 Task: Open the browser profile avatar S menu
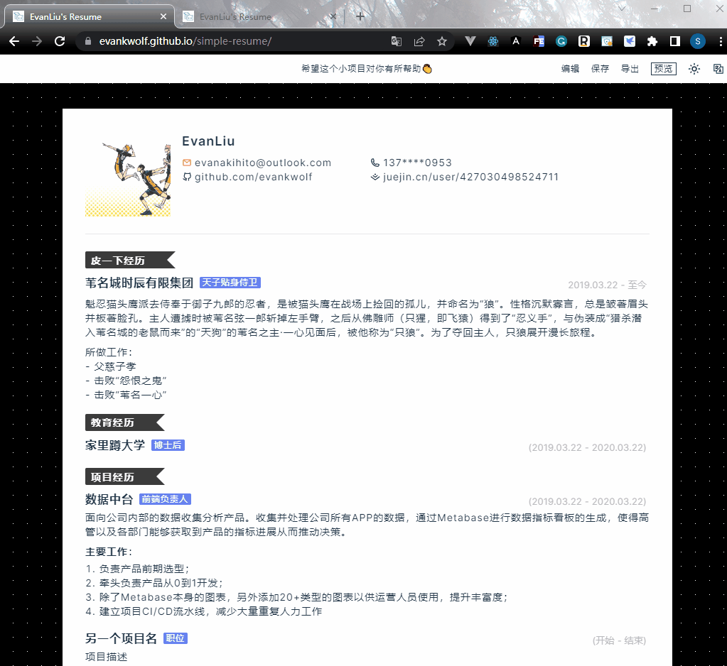coord(697,41)
